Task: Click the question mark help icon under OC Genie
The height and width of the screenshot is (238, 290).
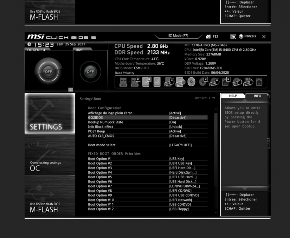Action: tap(70, 90)
